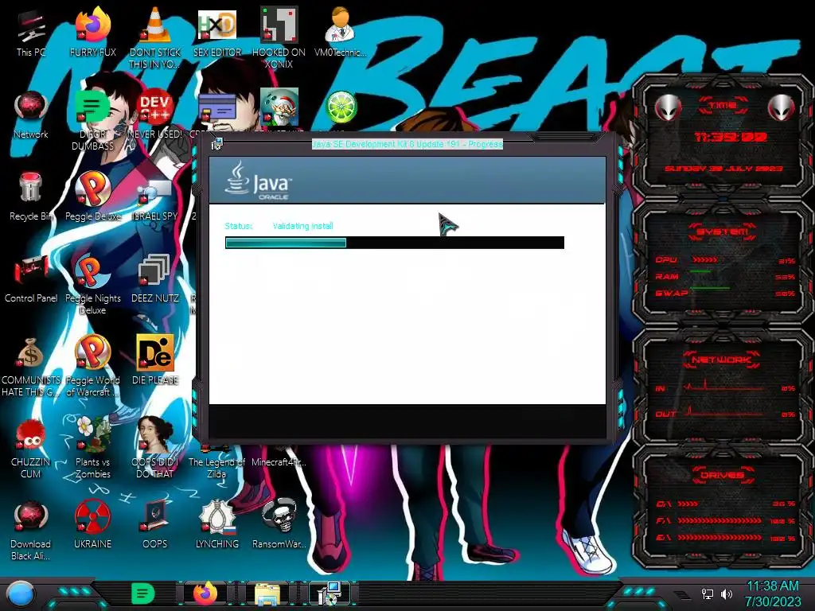This screenshot has height=611, width=815.
Task: Click the right alien head on TIME widget
Action: click(782, 107)
